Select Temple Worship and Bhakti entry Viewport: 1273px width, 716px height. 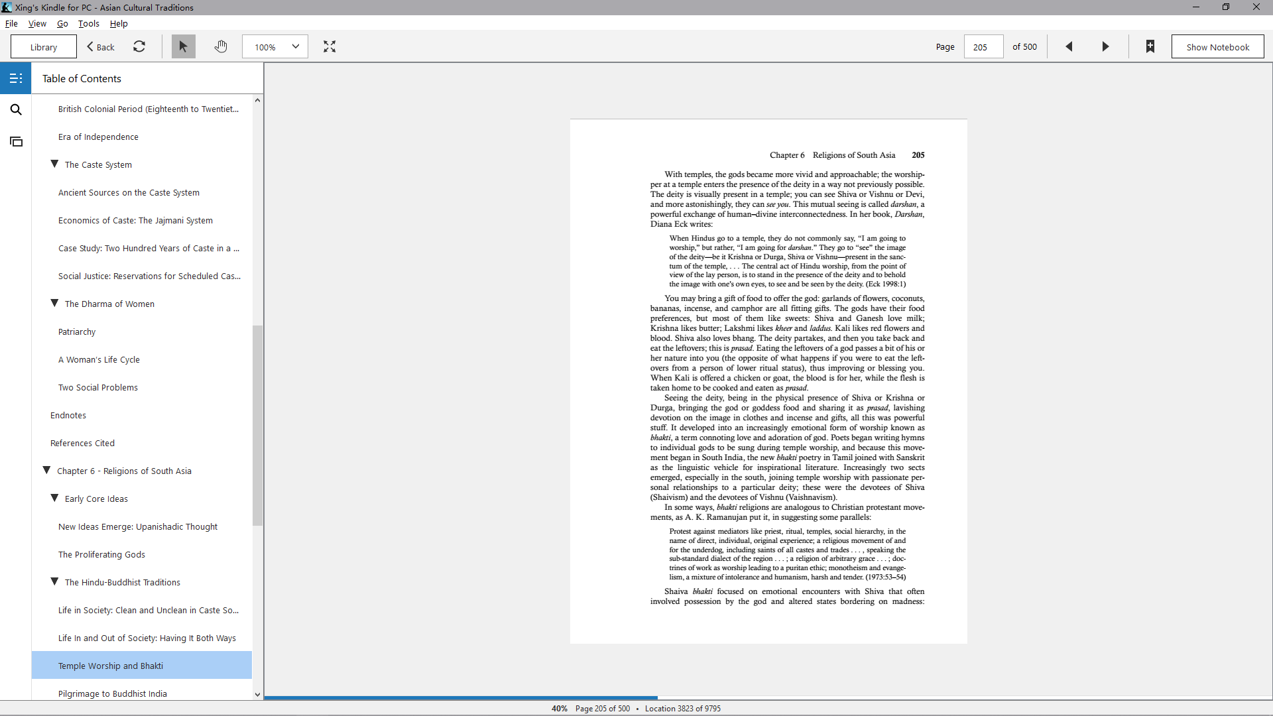pos(142,665)
